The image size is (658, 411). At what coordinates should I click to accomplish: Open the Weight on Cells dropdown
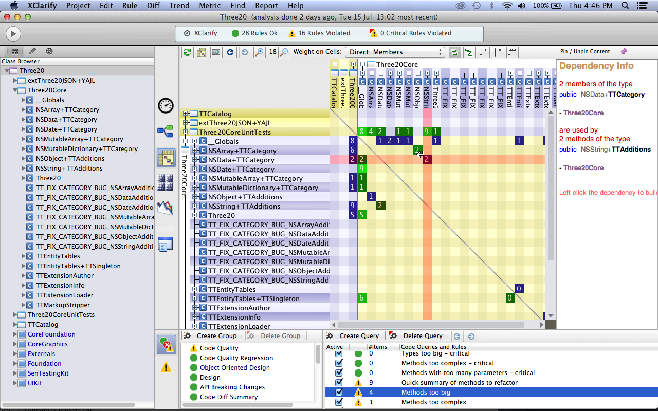395,52
